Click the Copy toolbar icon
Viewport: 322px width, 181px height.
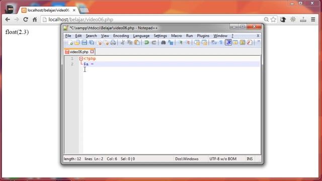click(130, 42)
